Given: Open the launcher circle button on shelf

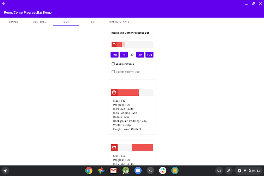Looking at the screenshot, I should click(5, 171).
